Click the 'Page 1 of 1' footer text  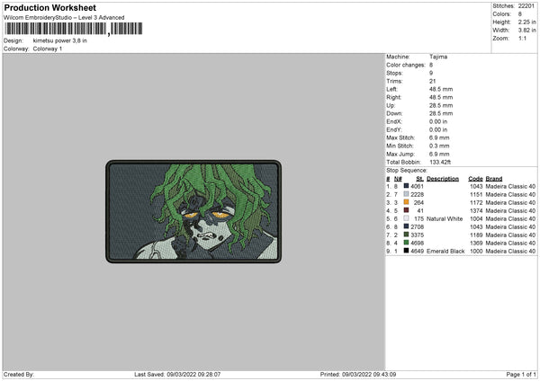pos(521,374)
